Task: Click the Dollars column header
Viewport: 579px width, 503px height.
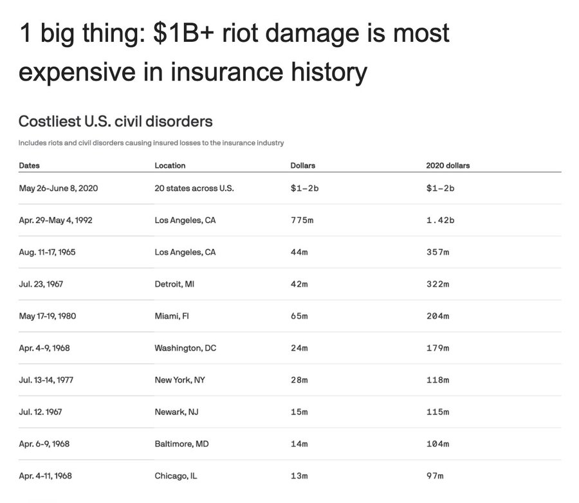Action: pyautogui.click(x=303, y=165)
